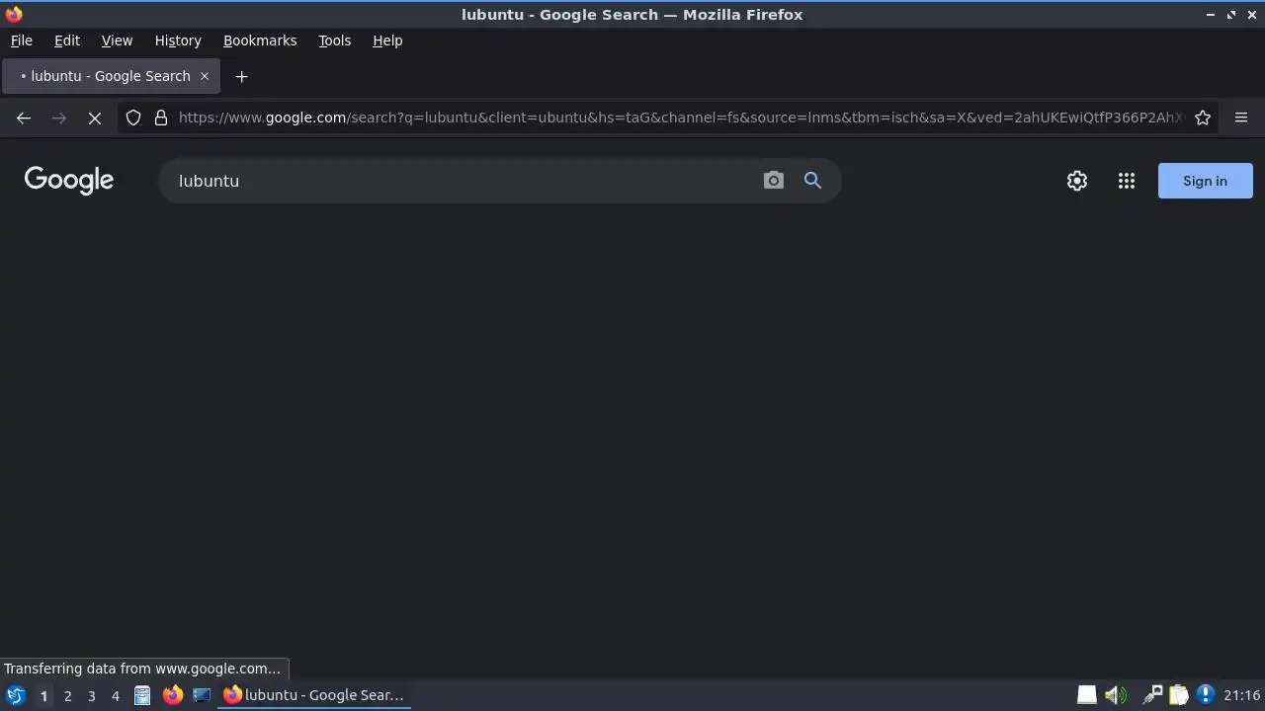The height and width of the screenshot is (711, 1265).
Task: Click the Firefox icon in the title bar
Action: coord(14,14)
